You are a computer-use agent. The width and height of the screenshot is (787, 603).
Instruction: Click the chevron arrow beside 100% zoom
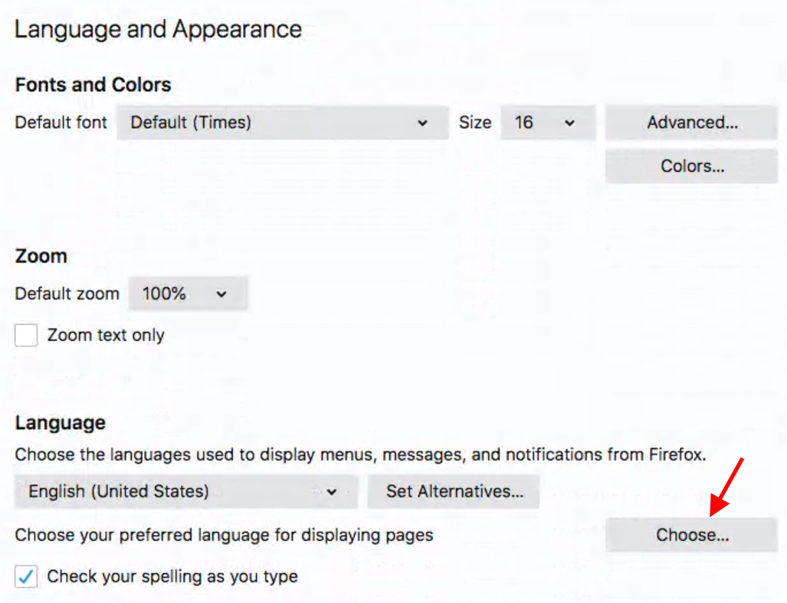pos(221,294)
